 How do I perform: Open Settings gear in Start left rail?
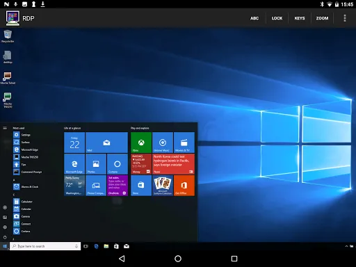pyautogui.click(x=5, y=227)
